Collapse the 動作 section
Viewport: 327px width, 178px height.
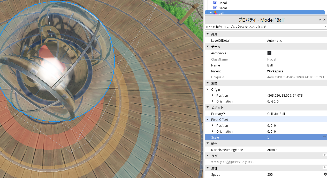pos(207,143)
